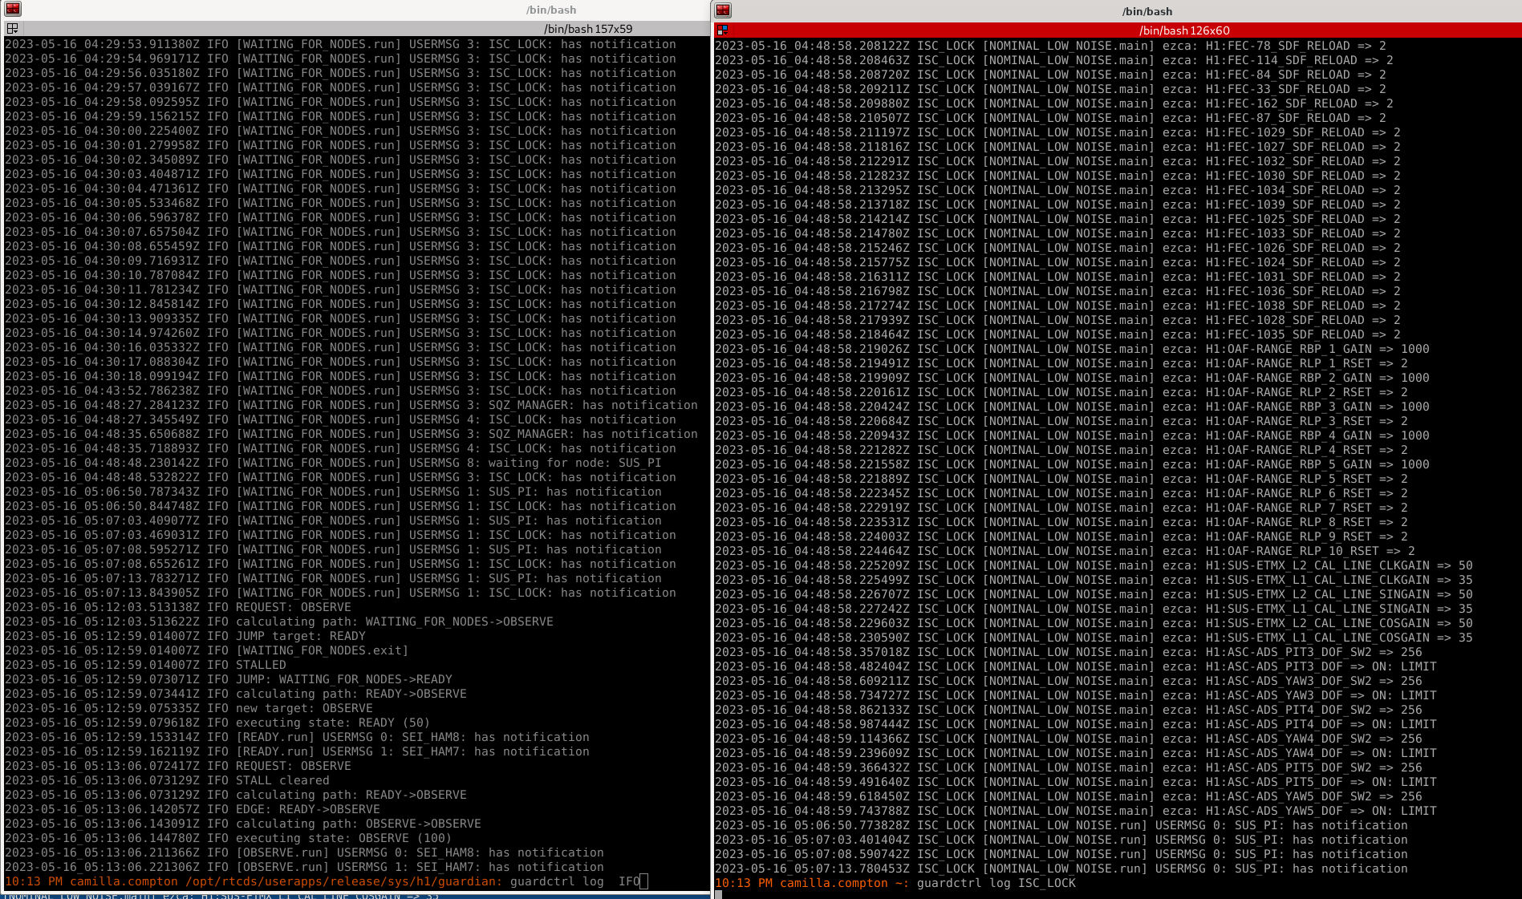1522x899 pixels.
Task: Click the 'STALL cleared' log line
Action: (167, 780)
